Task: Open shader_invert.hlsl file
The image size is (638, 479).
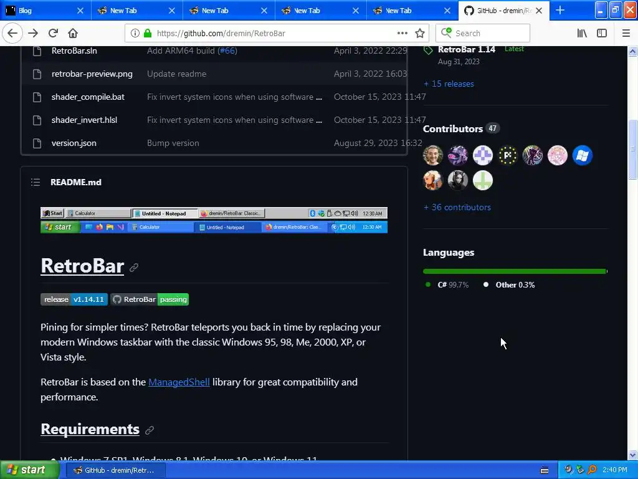Action: click(84, 120)
